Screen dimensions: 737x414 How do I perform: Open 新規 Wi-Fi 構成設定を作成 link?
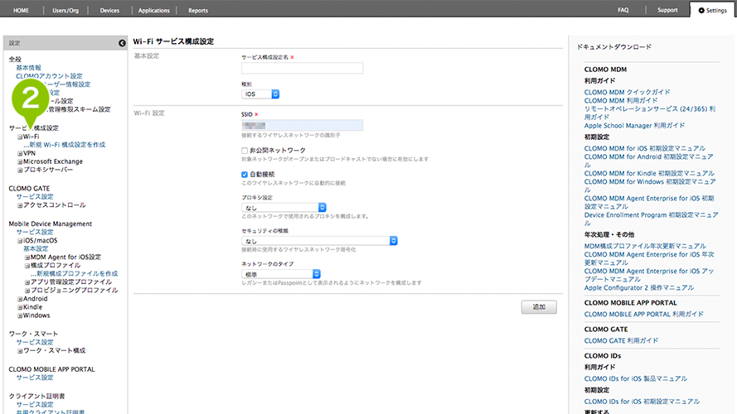(x=65, y=145)
